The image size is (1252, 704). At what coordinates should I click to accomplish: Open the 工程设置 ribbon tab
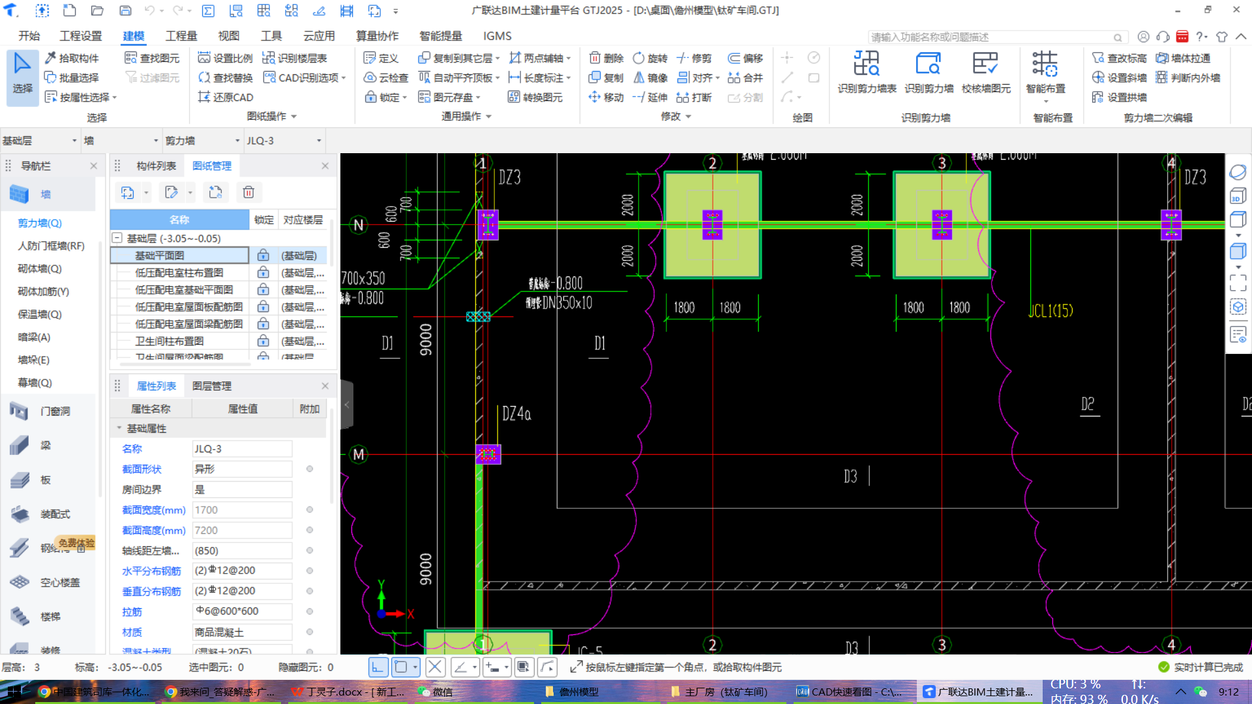(x=81, y=36)
